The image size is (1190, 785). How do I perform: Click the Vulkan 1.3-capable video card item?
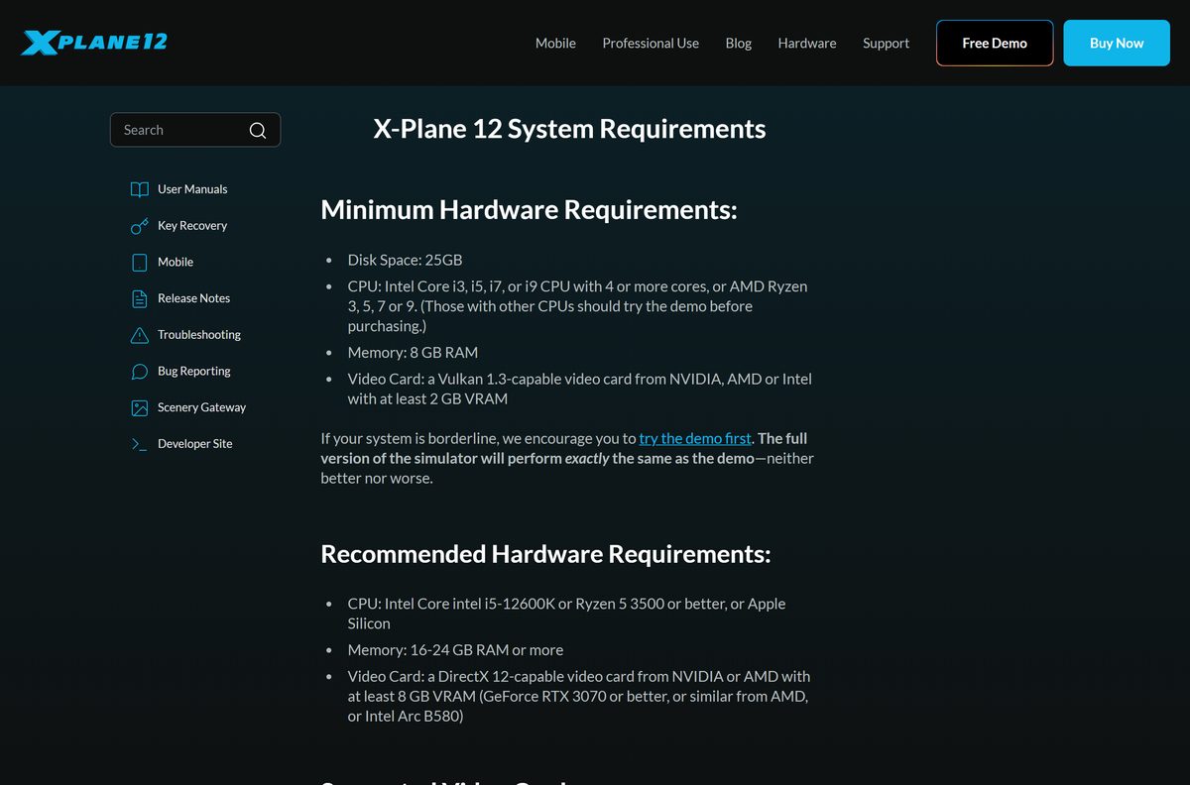tap(580, 389)
